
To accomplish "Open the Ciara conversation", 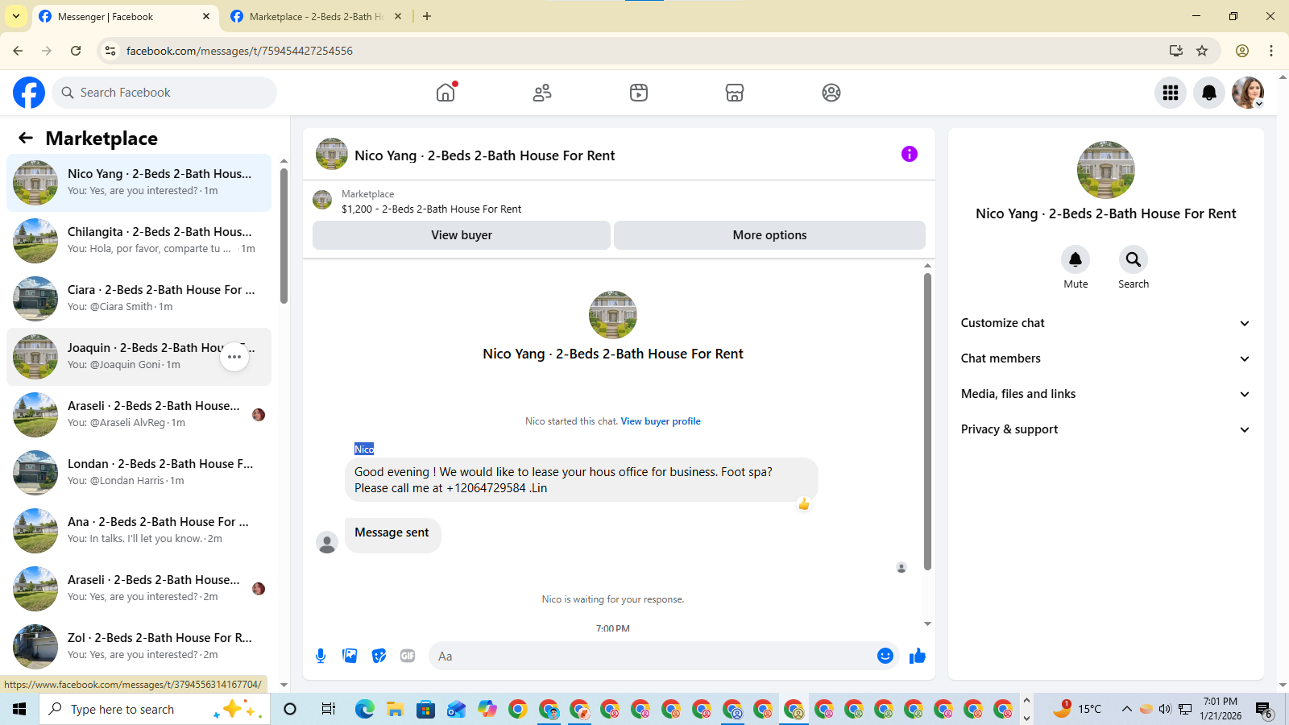I will pyautogui.click(x=139, y=299).
